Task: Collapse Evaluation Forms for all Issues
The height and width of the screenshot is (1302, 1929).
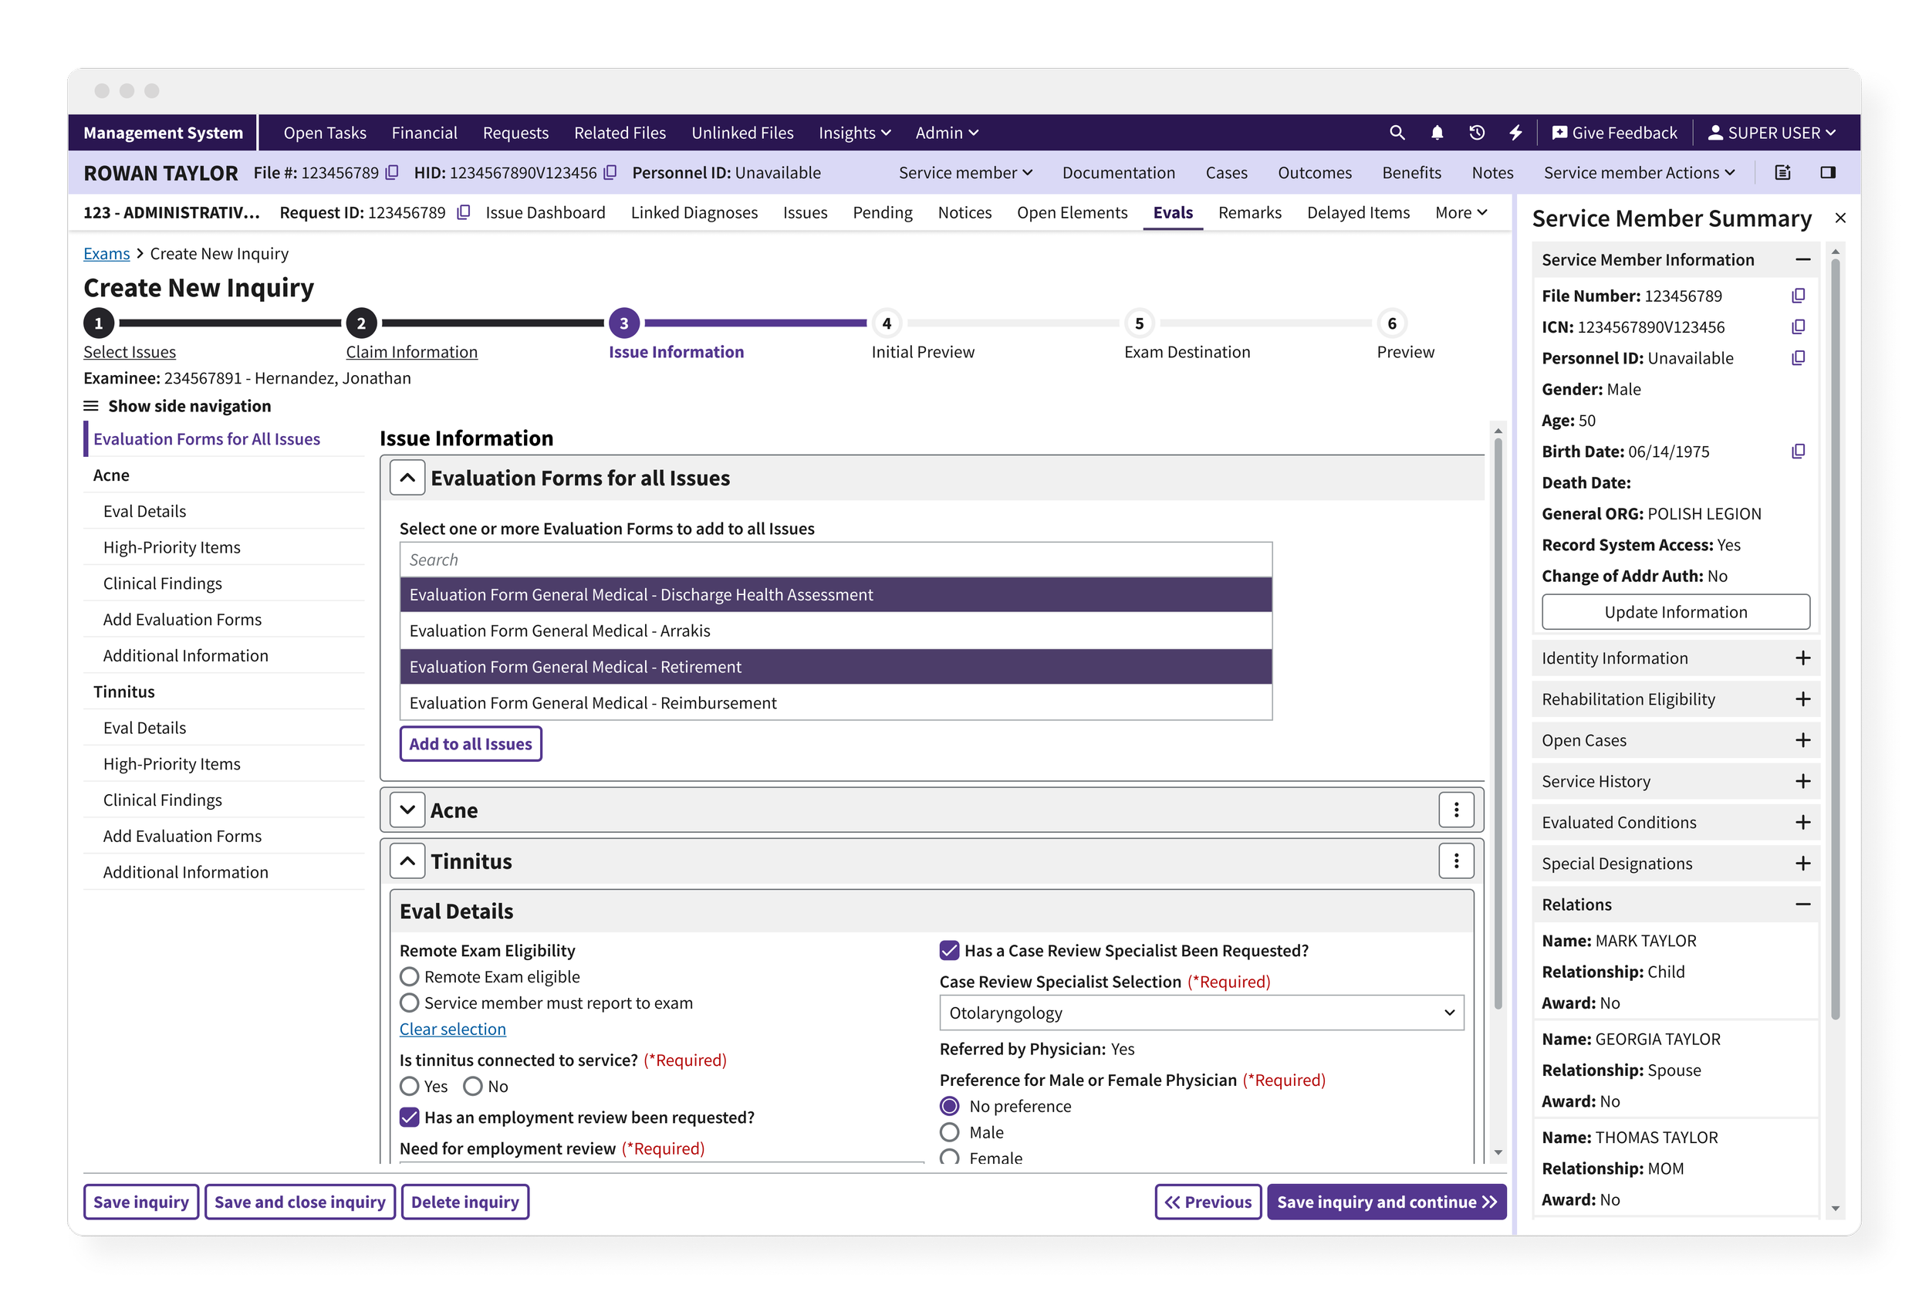Action: 407,479
